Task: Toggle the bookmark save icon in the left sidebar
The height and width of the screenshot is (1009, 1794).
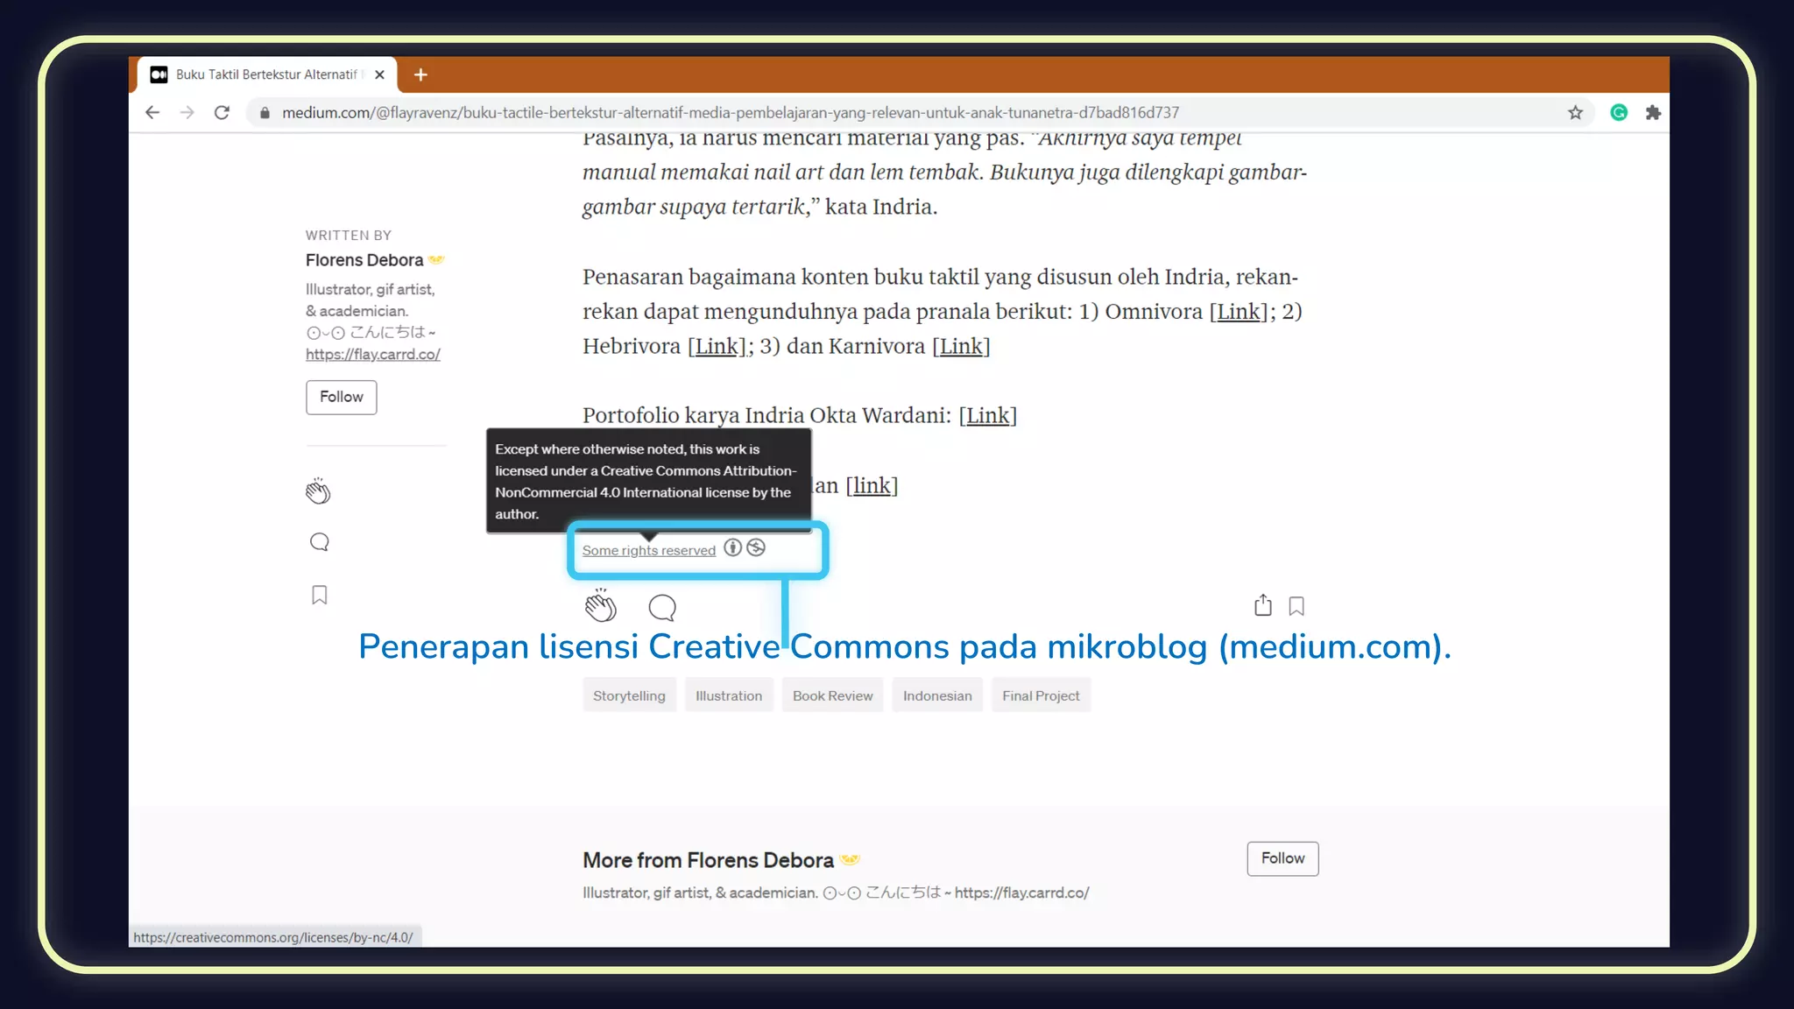Action: pyautogui.click(x=319, y=594)
